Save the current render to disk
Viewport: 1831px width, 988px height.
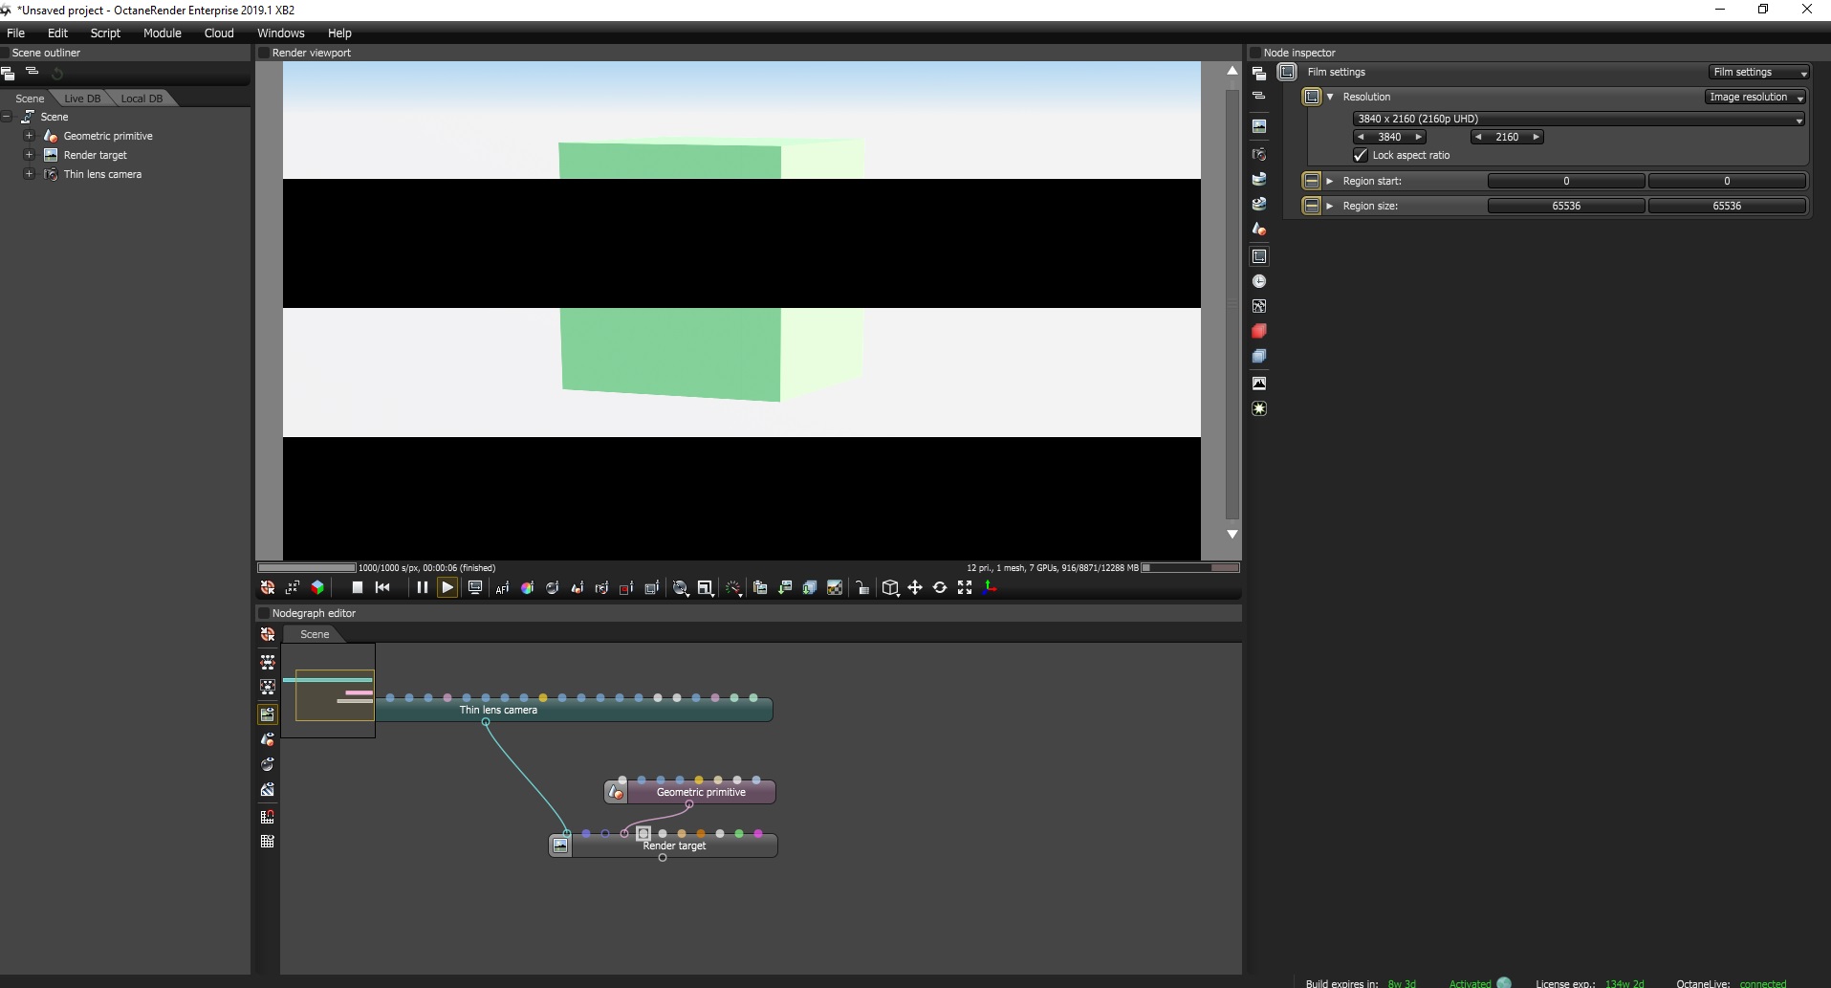(x=785, y=588)
